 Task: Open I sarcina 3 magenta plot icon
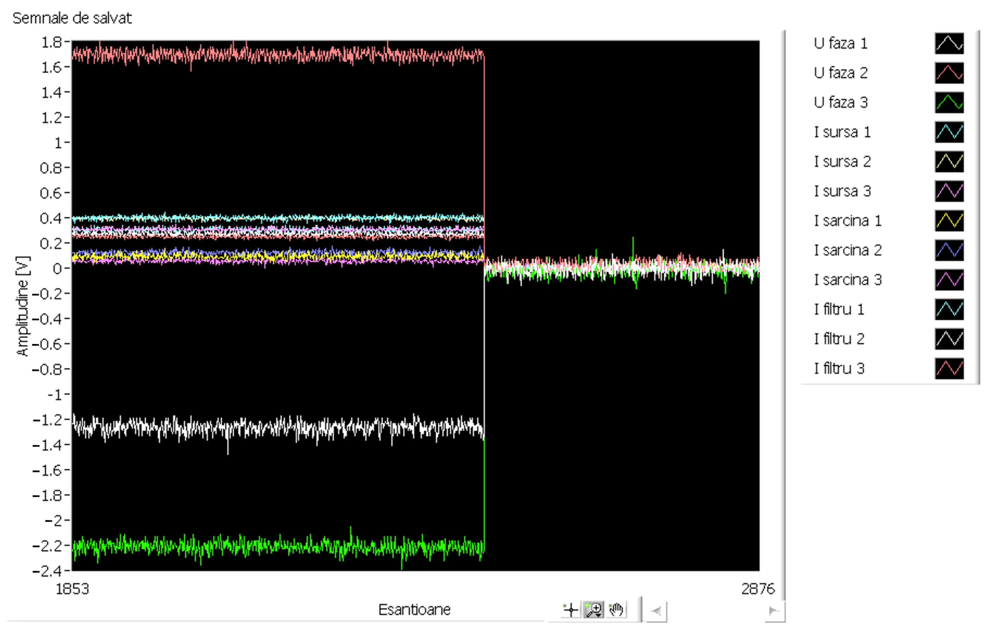[949, 280]
